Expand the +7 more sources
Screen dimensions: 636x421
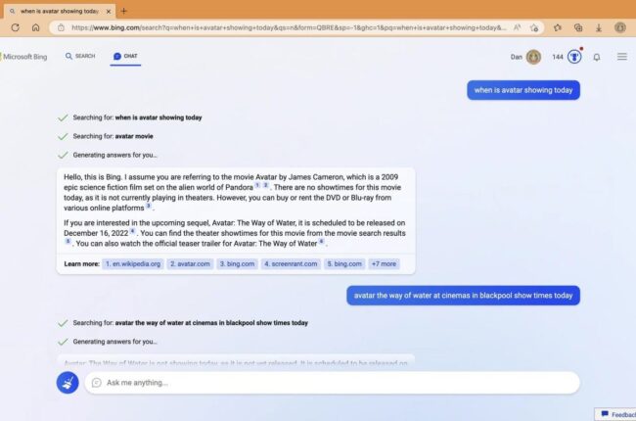[x=384, y=264]
